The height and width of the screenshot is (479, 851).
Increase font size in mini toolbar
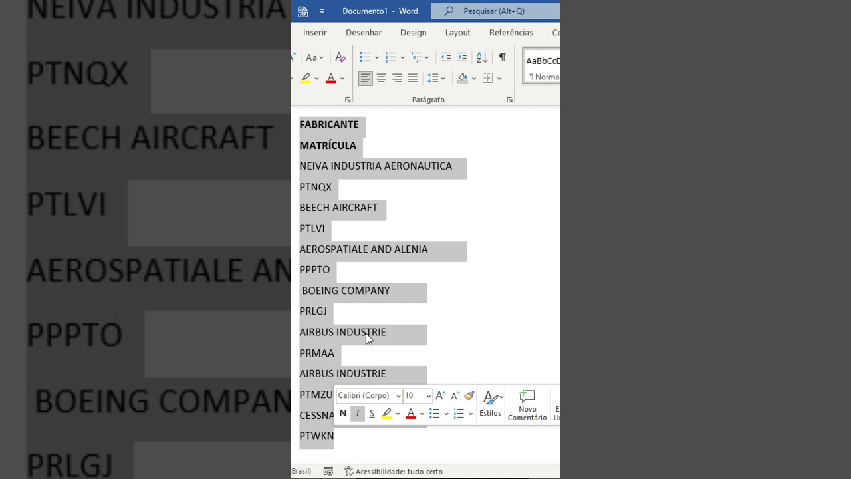point(440,396)
